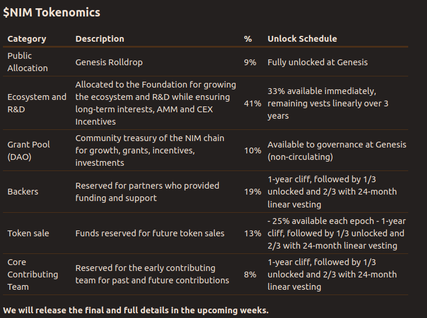Select the Category column header

click(x=26, y=39)
